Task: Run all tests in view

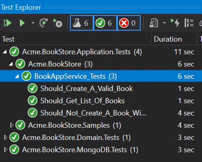Action: pyautogui.click(x=7, y=23)
